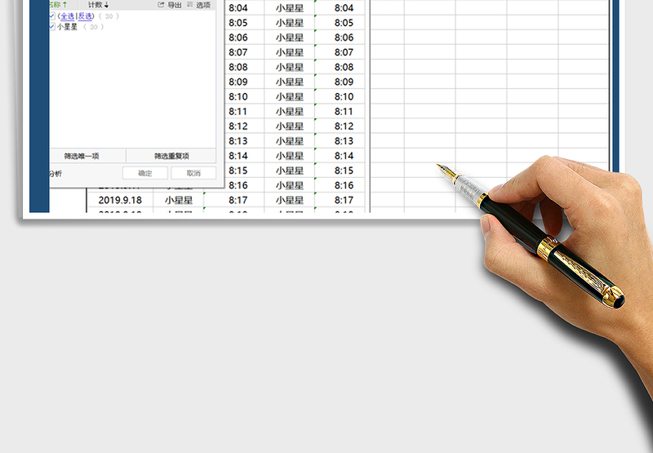The image size is (653, 453).
Task: Select the 8:10 cell right of 小星星
Action: click(344, 97)
